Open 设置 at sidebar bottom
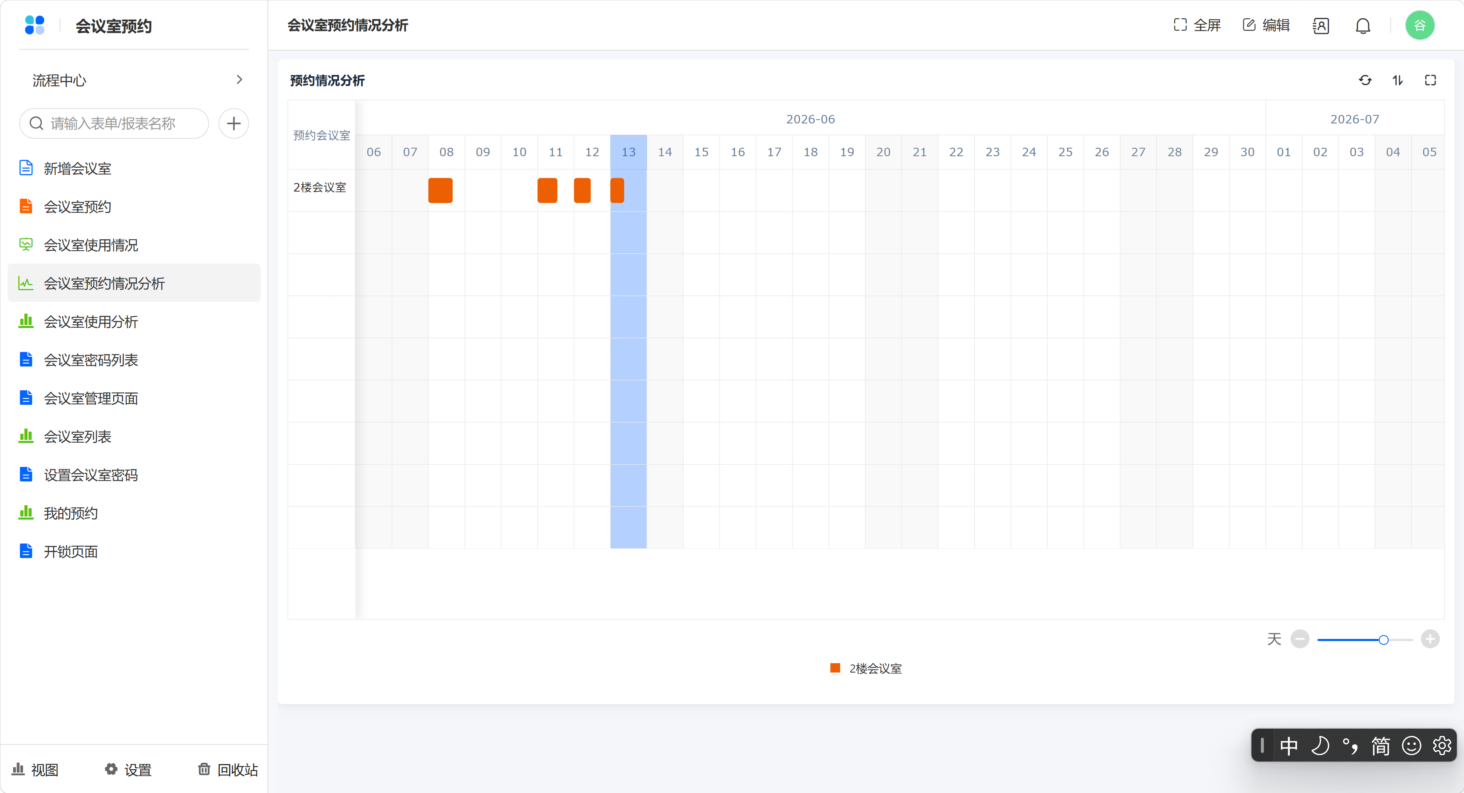The height and width of the screenshot is (793, 1464). click(129, 770)
